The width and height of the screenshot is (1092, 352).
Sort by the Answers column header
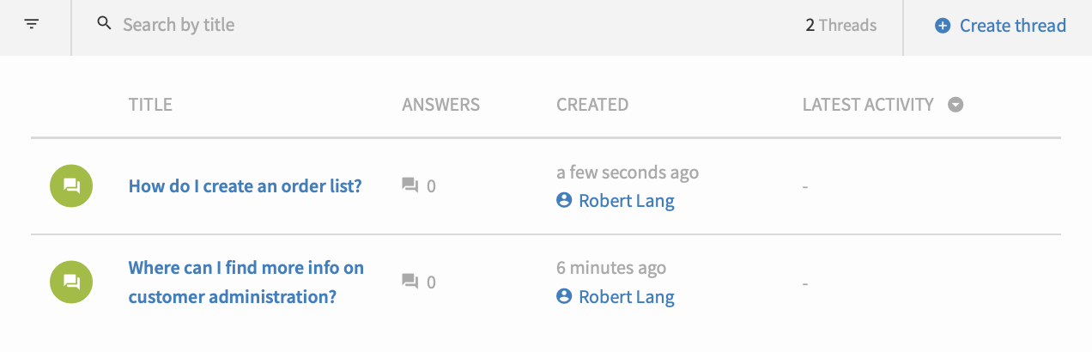click(x=440, y=105)
